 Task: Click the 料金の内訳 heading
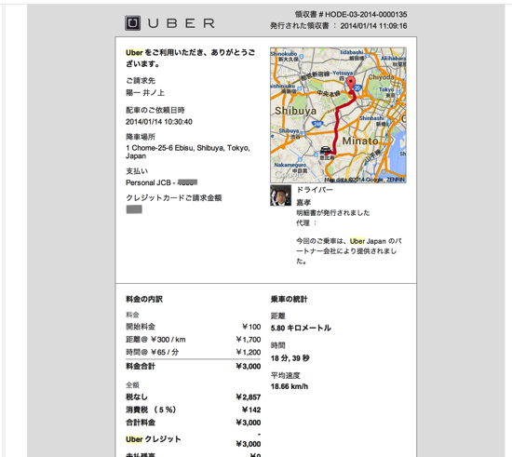point(144,300)
